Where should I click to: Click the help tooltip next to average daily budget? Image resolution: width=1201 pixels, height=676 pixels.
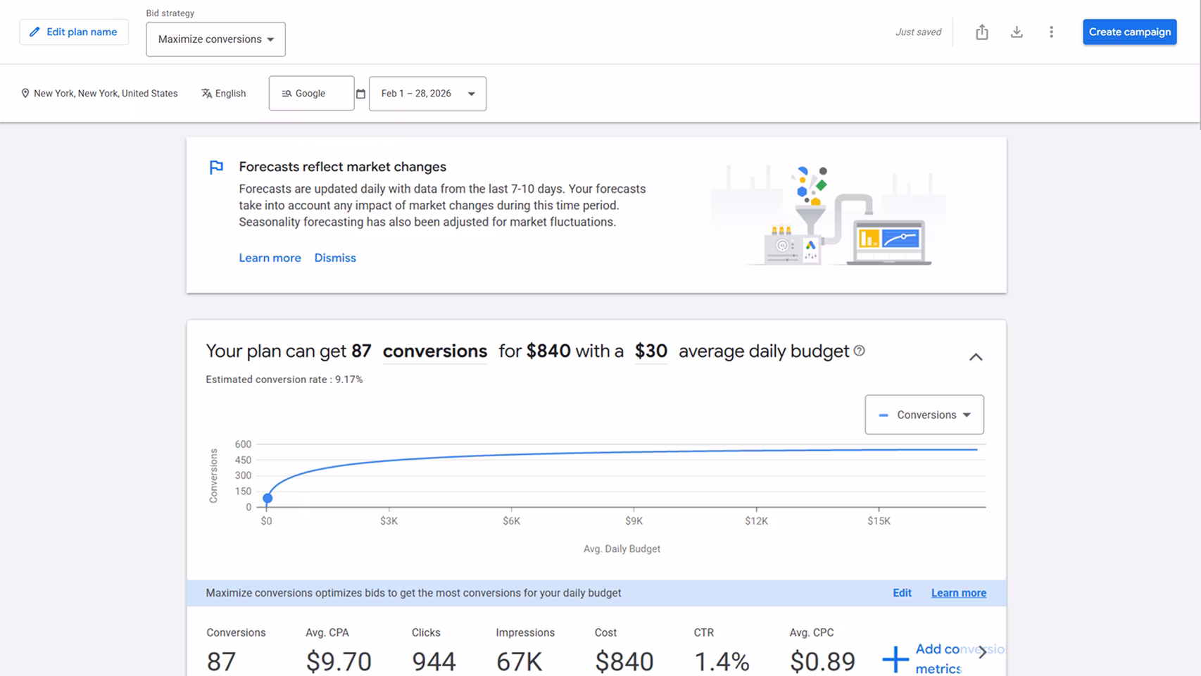[x=858, y=351]
